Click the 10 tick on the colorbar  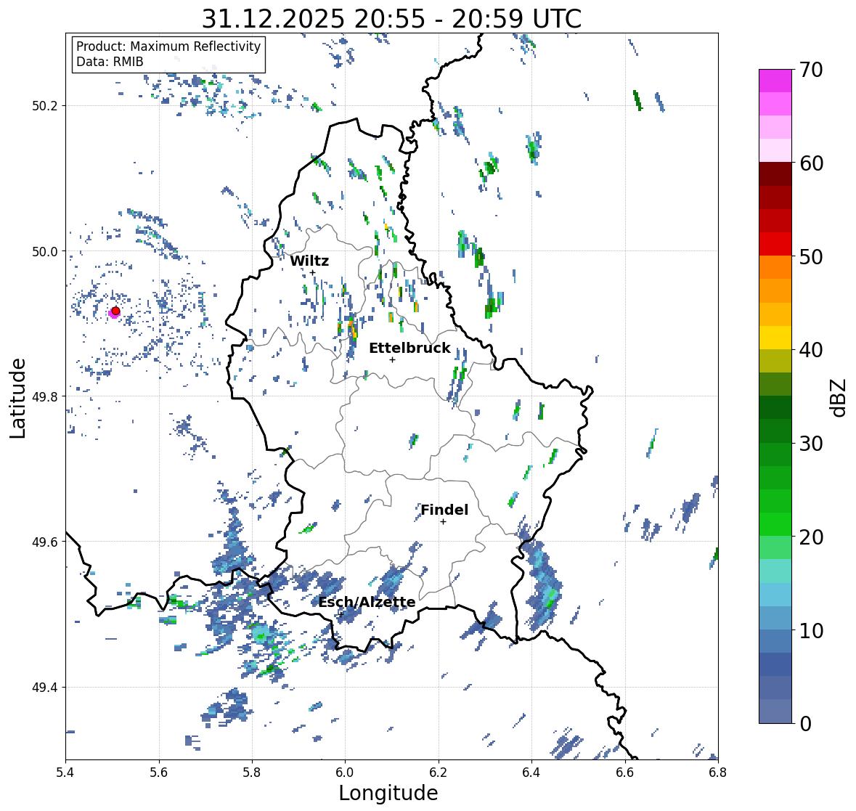coord(811,630)
